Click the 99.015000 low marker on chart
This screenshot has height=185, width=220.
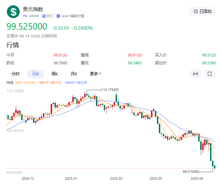[x=190, y=172]
